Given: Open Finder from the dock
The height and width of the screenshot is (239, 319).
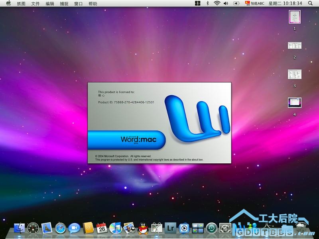Looking at the screenshot, I should coord(19,228).
